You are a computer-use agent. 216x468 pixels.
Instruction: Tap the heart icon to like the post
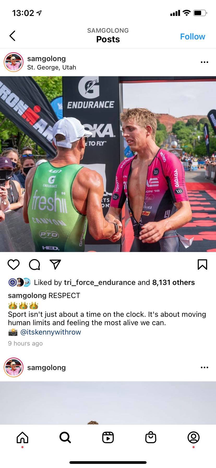pyautogui.click(x=14, y=265)
